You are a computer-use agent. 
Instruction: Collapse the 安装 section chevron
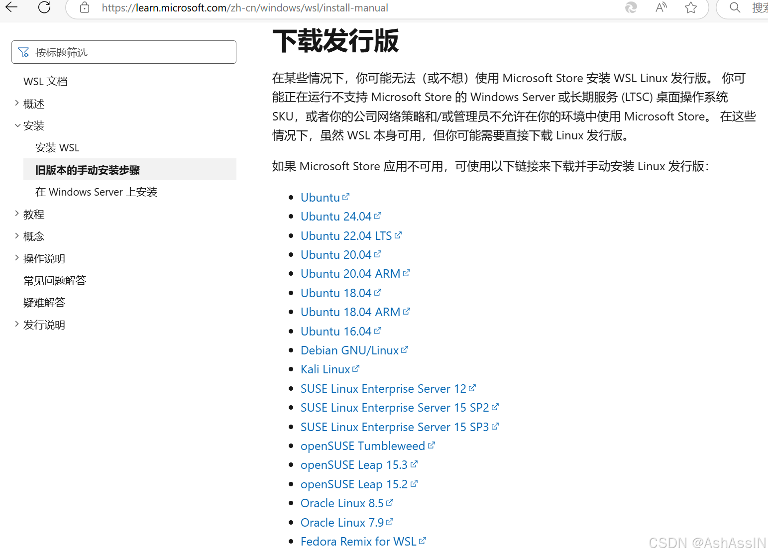(x=17, y=125)
